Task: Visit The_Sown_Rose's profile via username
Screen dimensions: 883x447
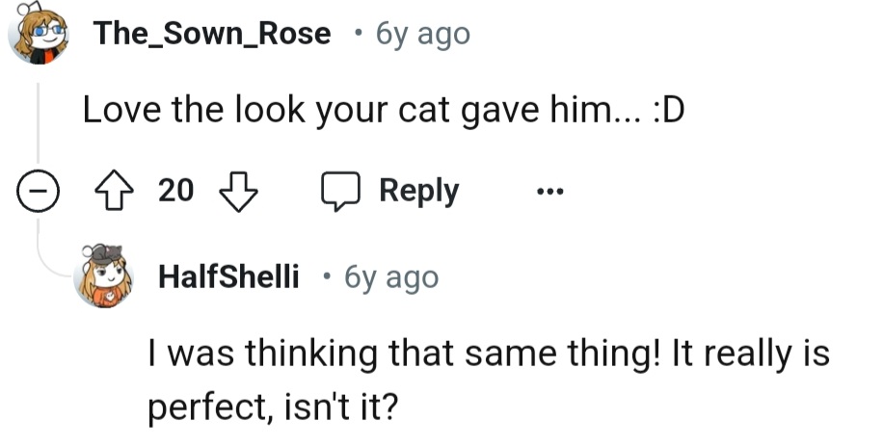Action: pos(212,35)
